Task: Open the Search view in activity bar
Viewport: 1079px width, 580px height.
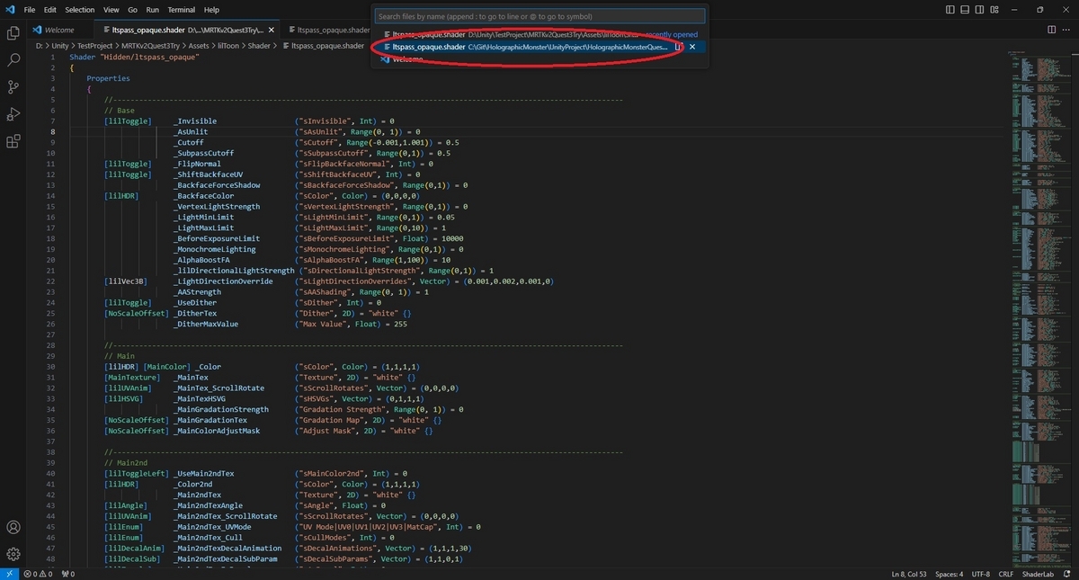Action: 13,60
